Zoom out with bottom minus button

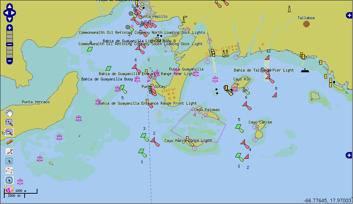(10, 61)
